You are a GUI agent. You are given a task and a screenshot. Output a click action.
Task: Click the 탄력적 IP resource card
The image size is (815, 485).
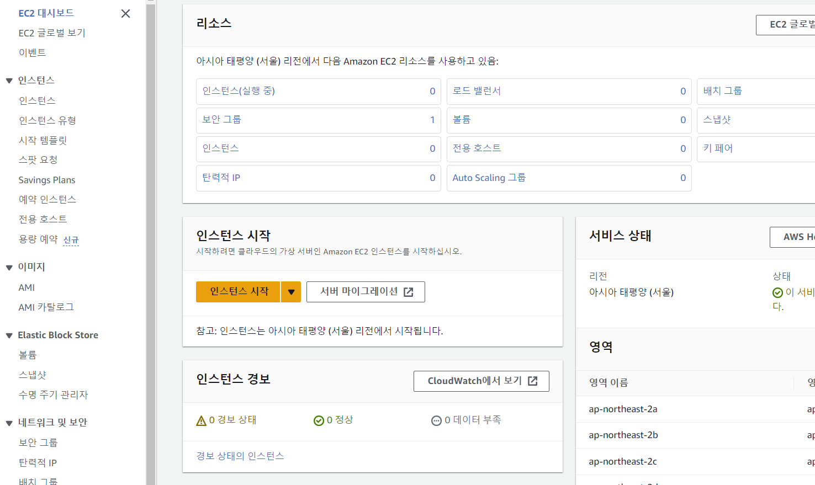point(319,178)
